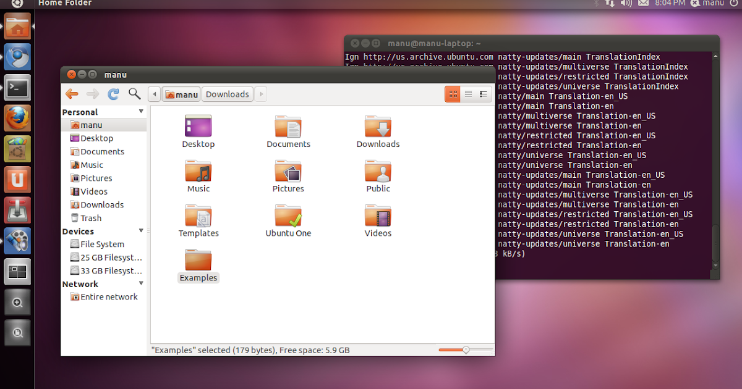
Task: Collapse the Devices section arrow
Action: click(141, 230)
